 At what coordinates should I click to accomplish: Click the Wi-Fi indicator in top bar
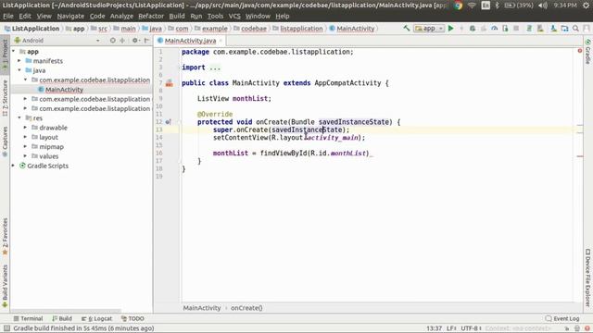click(472, 6)
